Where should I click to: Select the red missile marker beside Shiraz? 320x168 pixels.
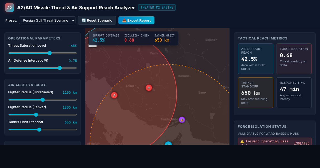(149, 88)
